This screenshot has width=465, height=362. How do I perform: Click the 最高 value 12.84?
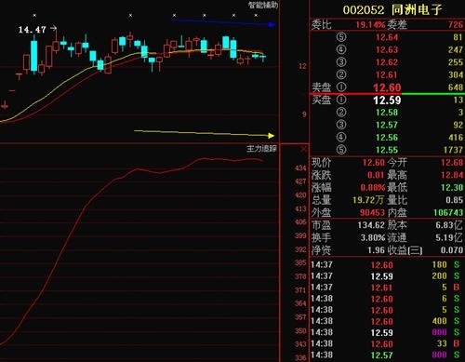pyautogui.click(x=452, y=175)
